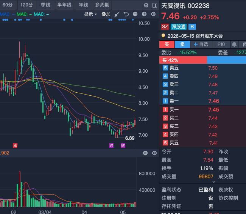
Task: Expand the 显示 dropdown
Action: [90, 14]
